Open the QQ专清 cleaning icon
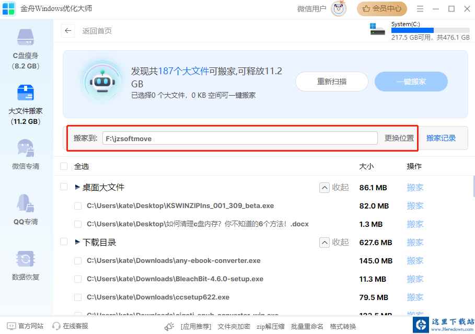 point(26,203)
